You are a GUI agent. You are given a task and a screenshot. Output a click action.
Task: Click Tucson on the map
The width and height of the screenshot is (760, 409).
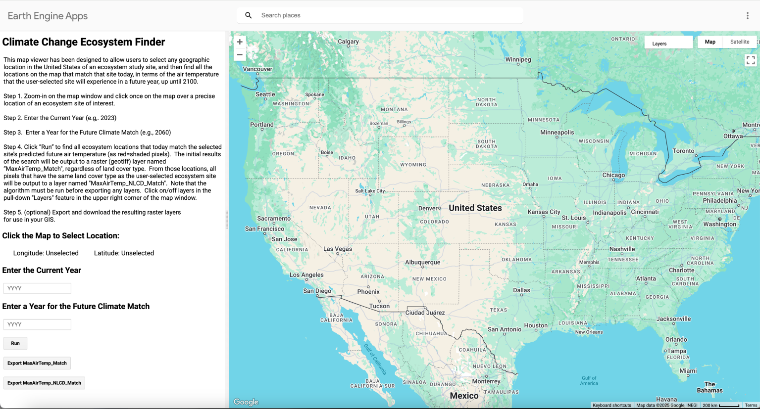click(x=379, y=306)
